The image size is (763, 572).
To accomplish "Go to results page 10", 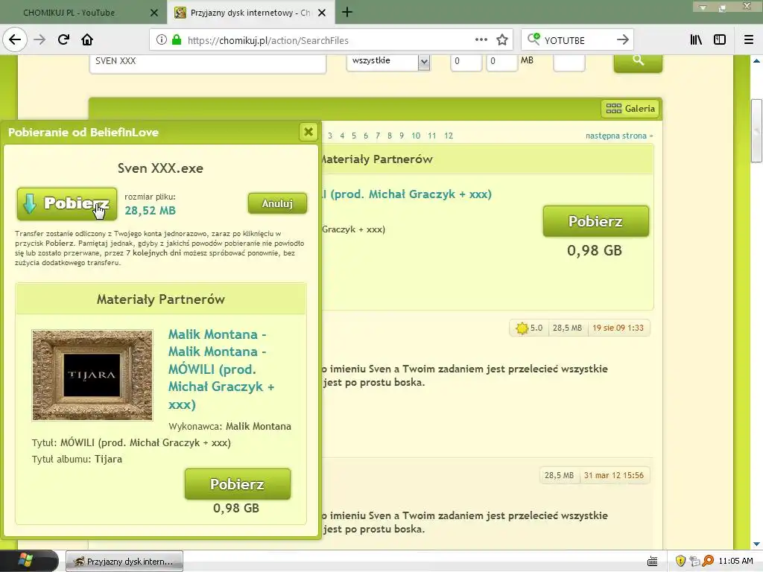I will [x=416, y=136].
